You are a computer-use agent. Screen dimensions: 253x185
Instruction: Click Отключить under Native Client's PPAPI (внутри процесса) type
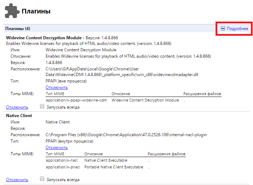pos(57,148)
